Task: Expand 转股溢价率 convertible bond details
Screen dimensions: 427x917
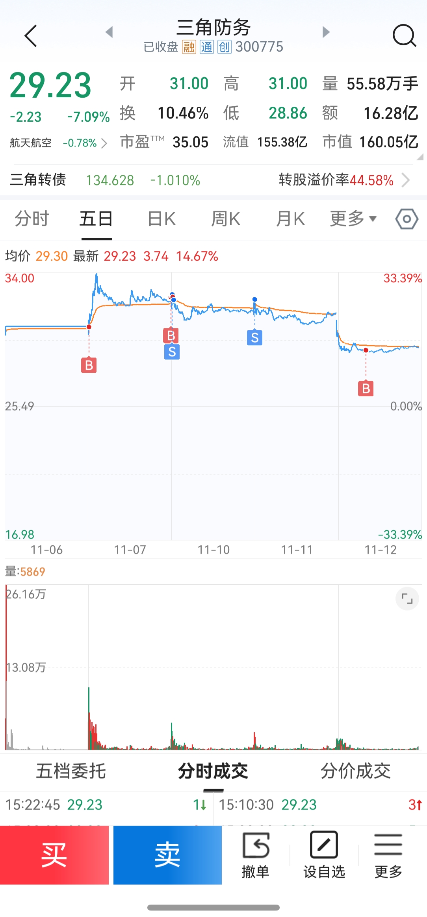Action: (405, 180)
